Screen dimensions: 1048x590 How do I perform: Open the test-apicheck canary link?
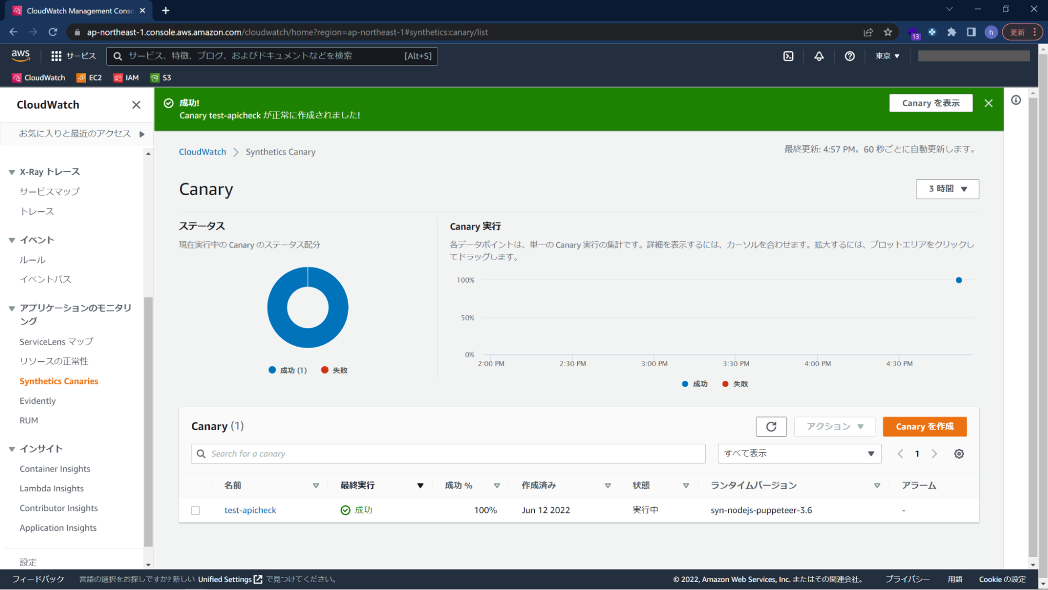coord(250,511)
